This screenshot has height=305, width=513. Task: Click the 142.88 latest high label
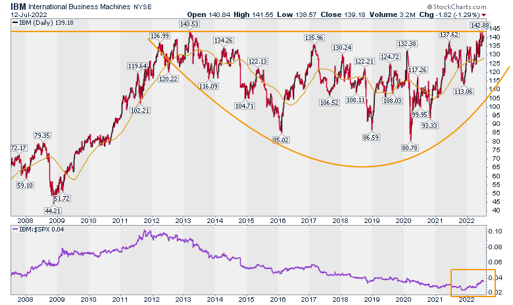pyautogui.click(x=479, y=26)
